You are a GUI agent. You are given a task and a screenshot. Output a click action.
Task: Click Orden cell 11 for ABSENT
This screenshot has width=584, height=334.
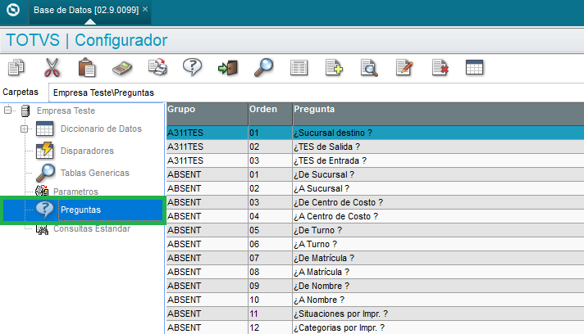(271, 314)
